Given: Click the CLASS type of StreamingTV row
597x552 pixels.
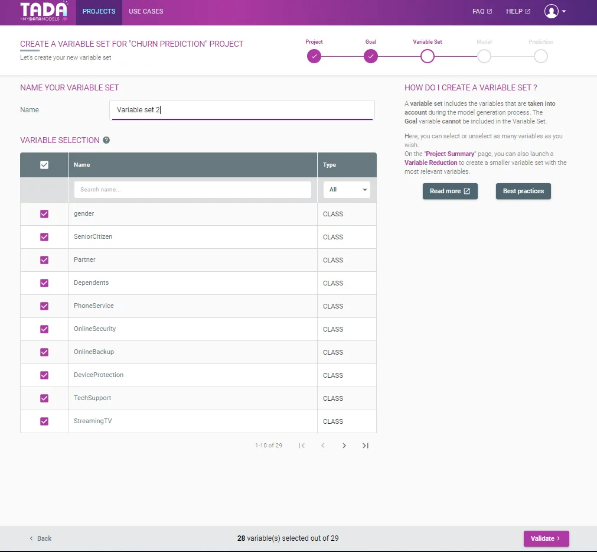Looking at the screenshot, I should point(333,421).
